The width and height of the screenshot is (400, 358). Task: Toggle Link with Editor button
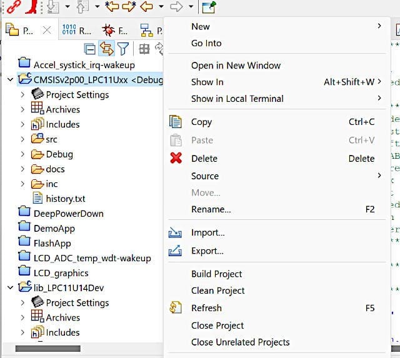106,49
